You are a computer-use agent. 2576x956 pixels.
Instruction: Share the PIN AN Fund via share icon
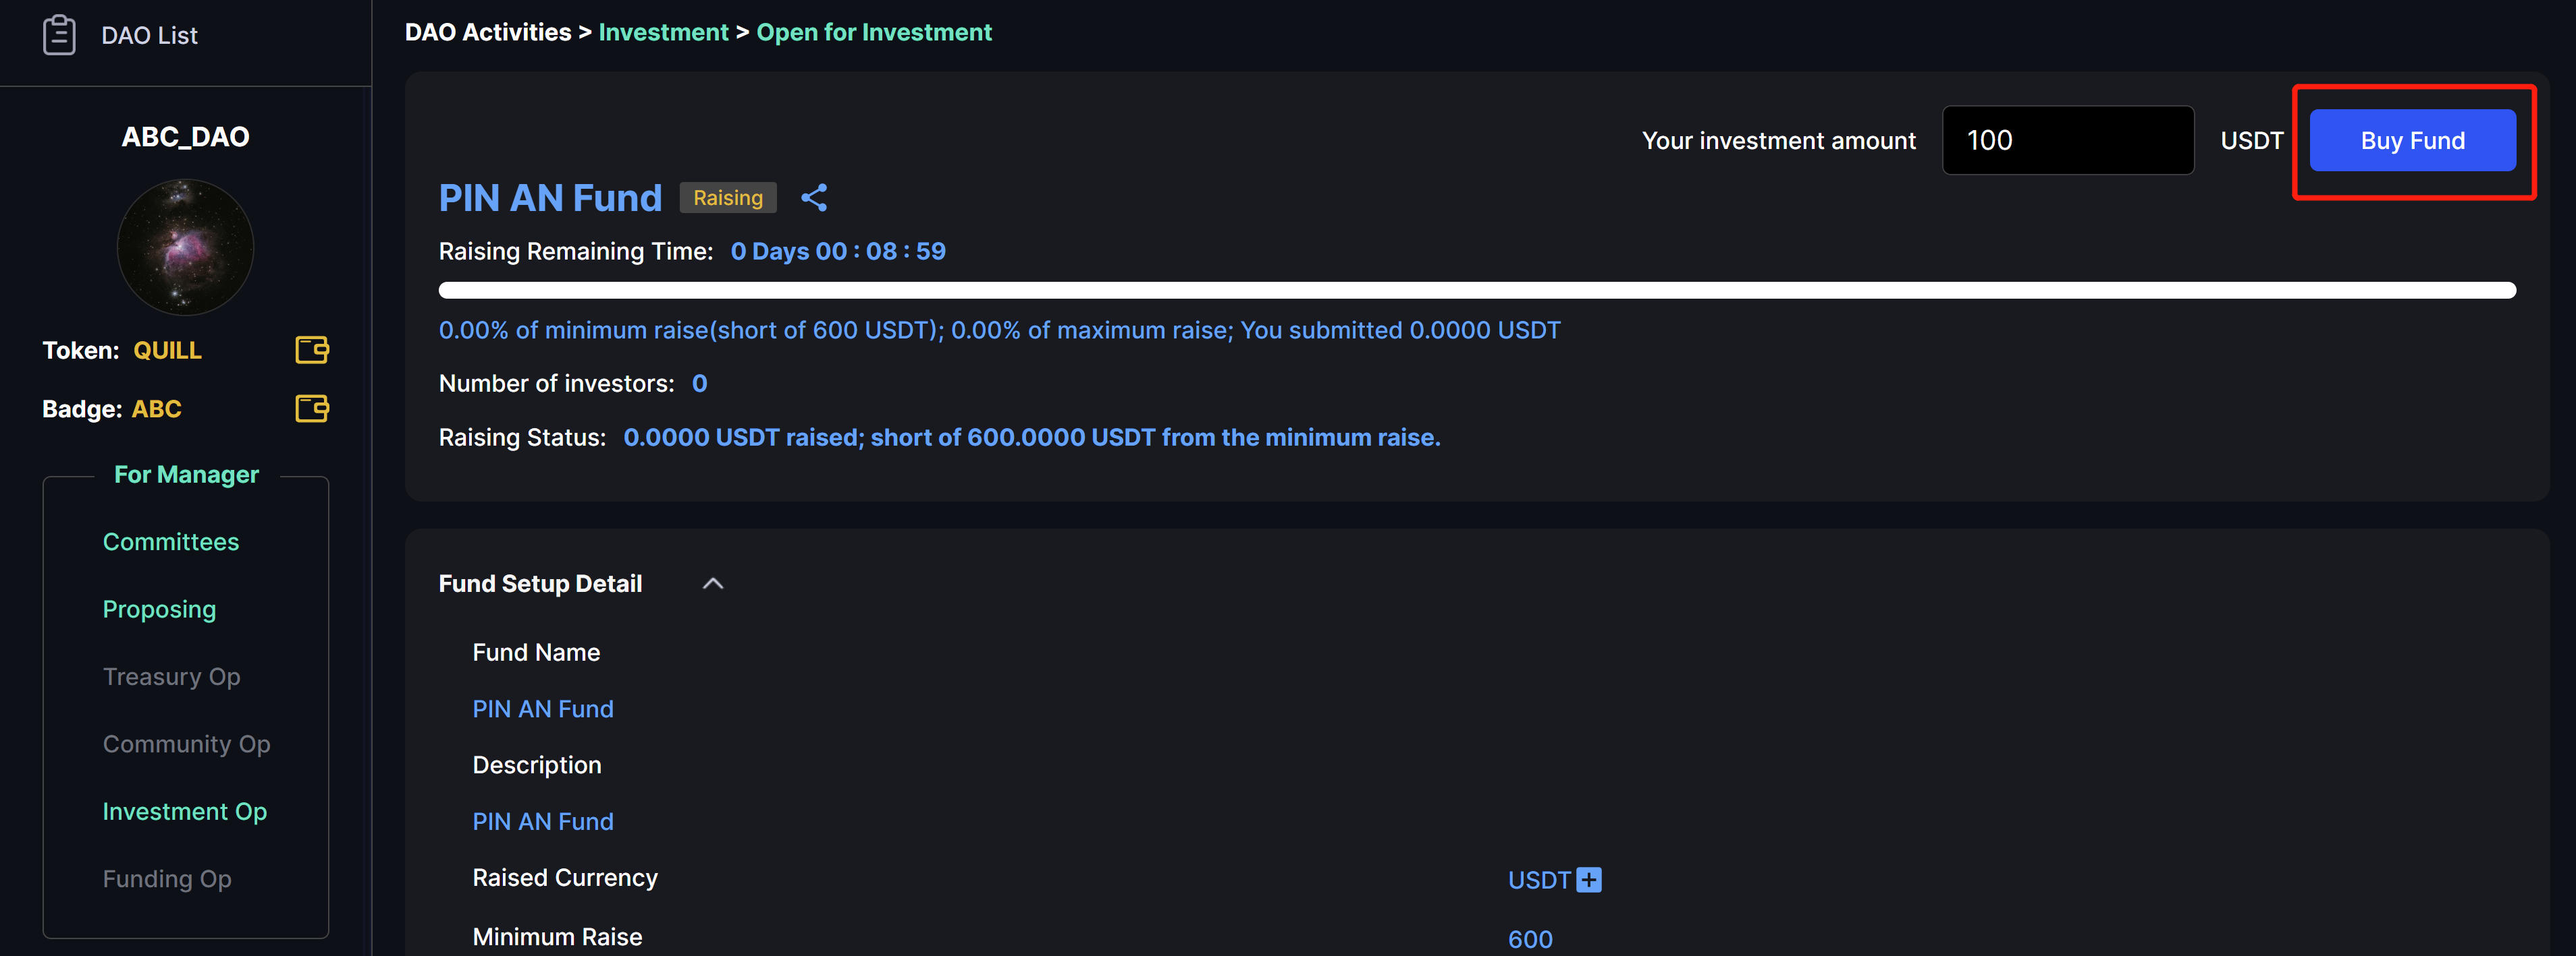click(814, 198)
